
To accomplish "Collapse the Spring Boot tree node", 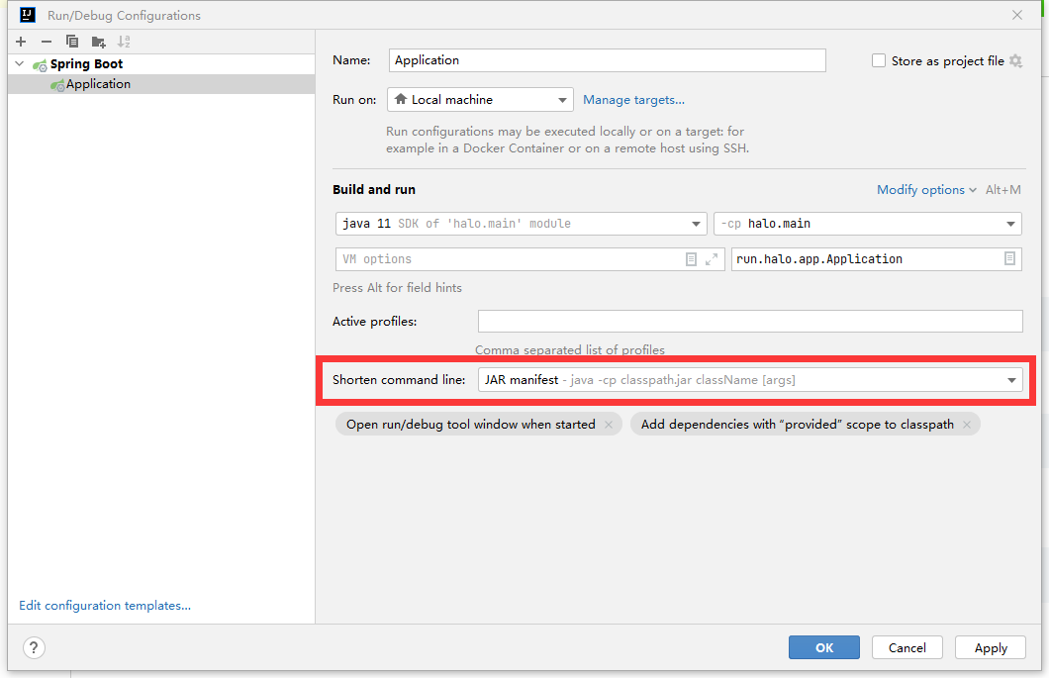I will click(x=20, y=63).
